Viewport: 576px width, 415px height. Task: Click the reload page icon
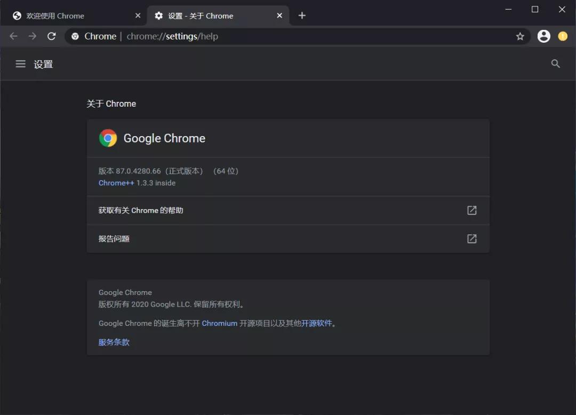(51, 36)
